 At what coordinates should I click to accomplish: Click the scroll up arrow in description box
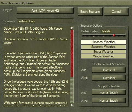pos(72,28)
